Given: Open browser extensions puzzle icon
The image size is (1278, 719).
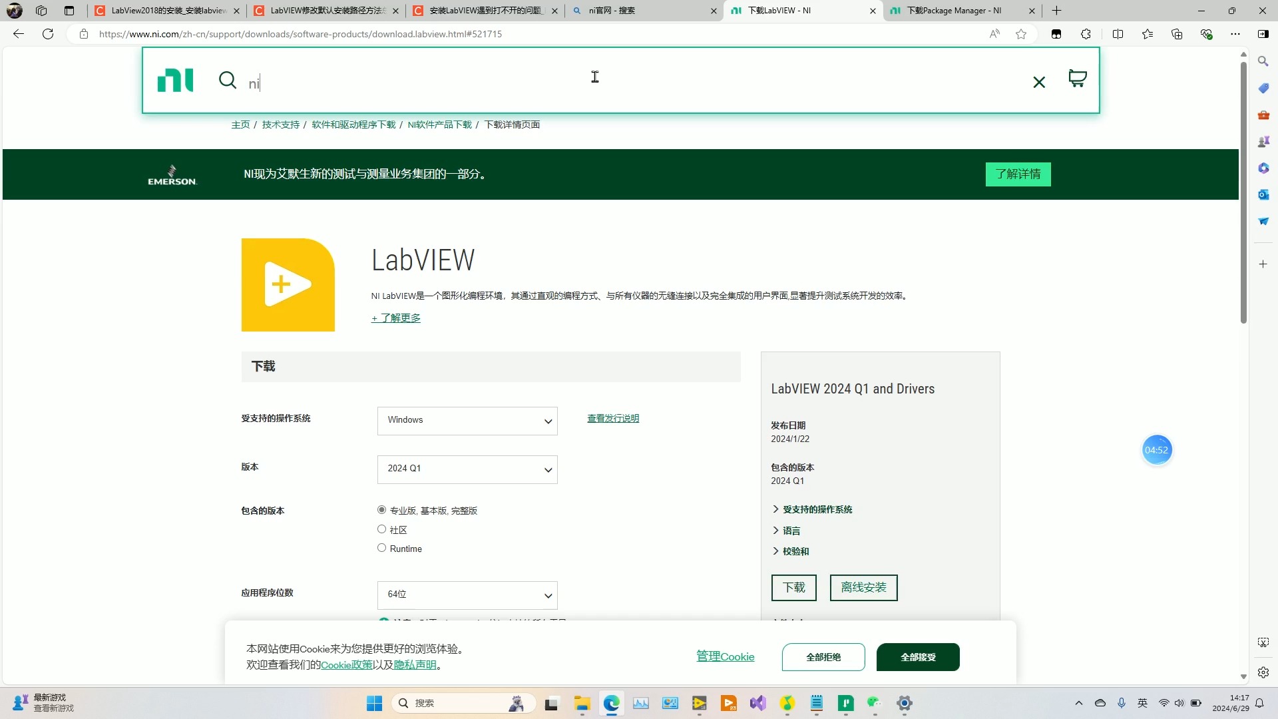Looking at the screenshot, I should click(x=1086, y=34).
